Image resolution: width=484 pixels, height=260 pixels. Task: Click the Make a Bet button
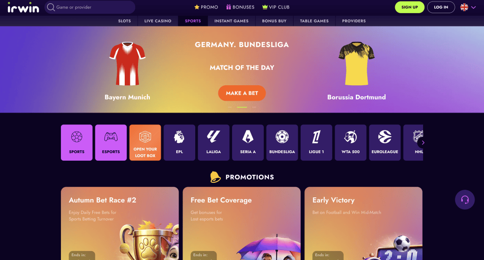click(242, 93)
